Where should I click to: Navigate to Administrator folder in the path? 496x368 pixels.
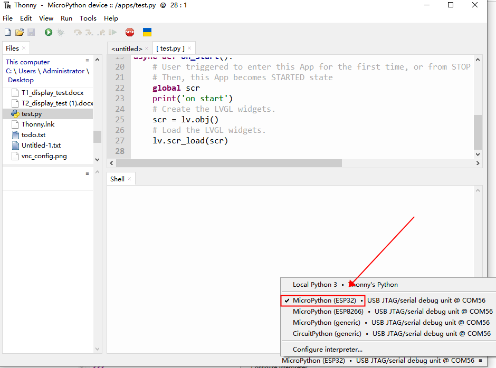pos(63,71)
